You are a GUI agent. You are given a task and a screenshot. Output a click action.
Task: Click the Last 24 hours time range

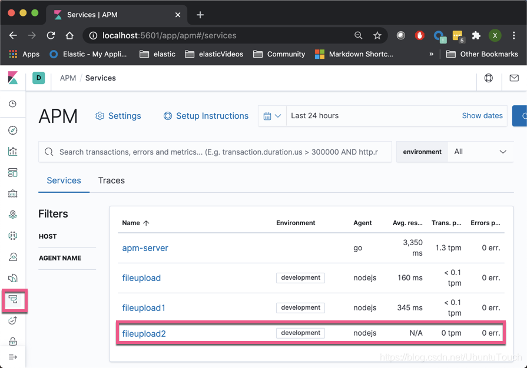[x=314, y=116]
